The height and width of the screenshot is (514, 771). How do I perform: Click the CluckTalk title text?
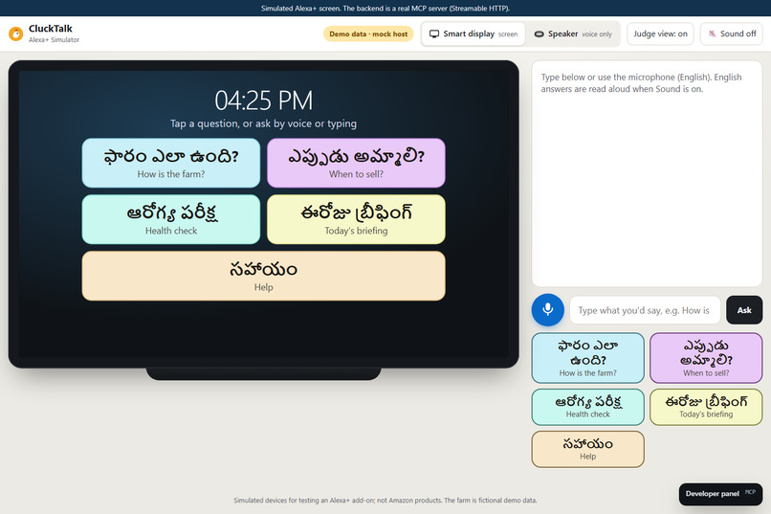50,29
